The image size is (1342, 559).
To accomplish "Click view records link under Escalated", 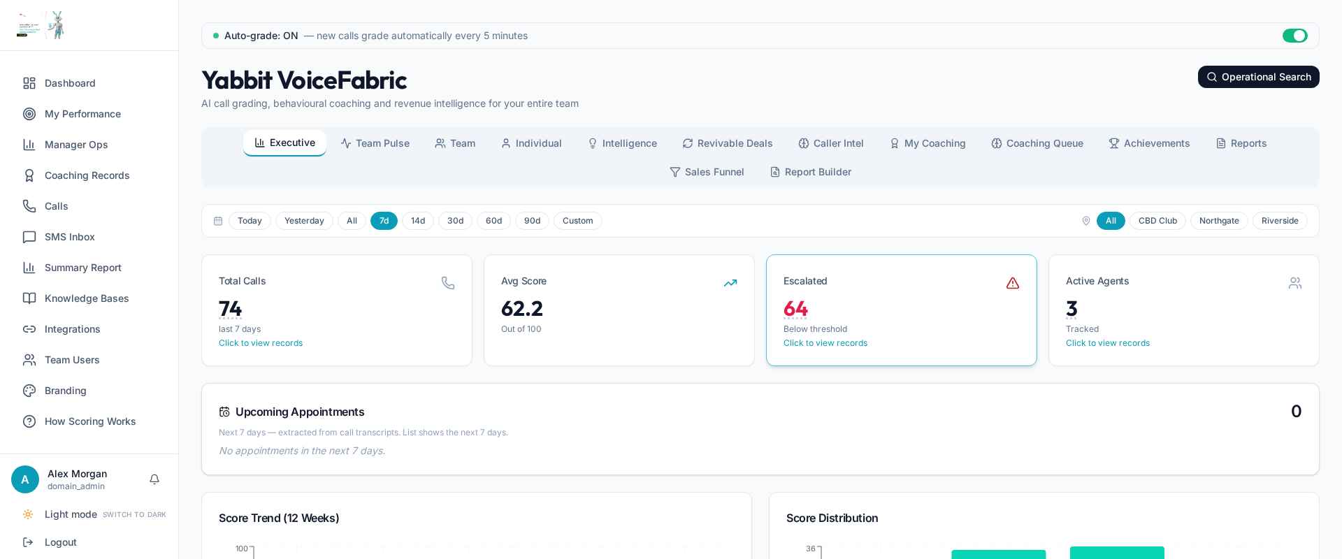I will tap(825, 343).
